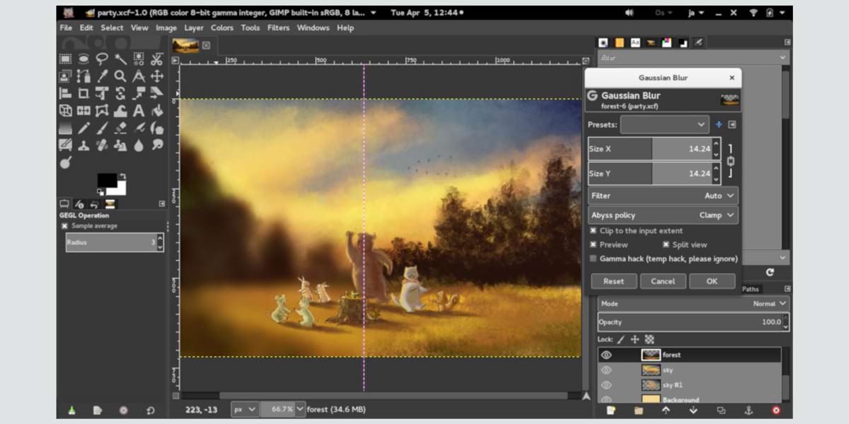The height and width of the screenshot is (424, 849).
Task: Hide the sky layer eye icon
Action: [x=606, y=370]
